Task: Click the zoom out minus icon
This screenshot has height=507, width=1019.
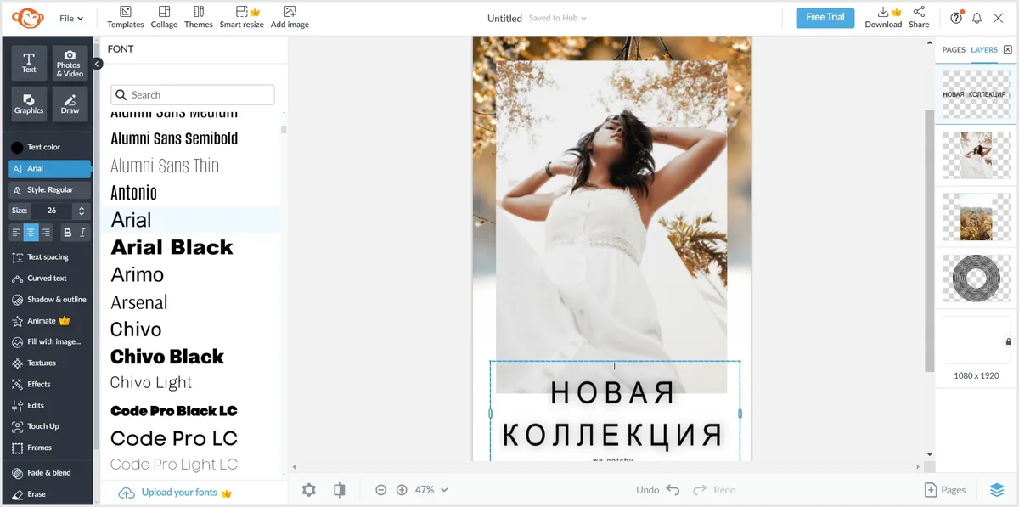Action: click(x=381, y=490)
